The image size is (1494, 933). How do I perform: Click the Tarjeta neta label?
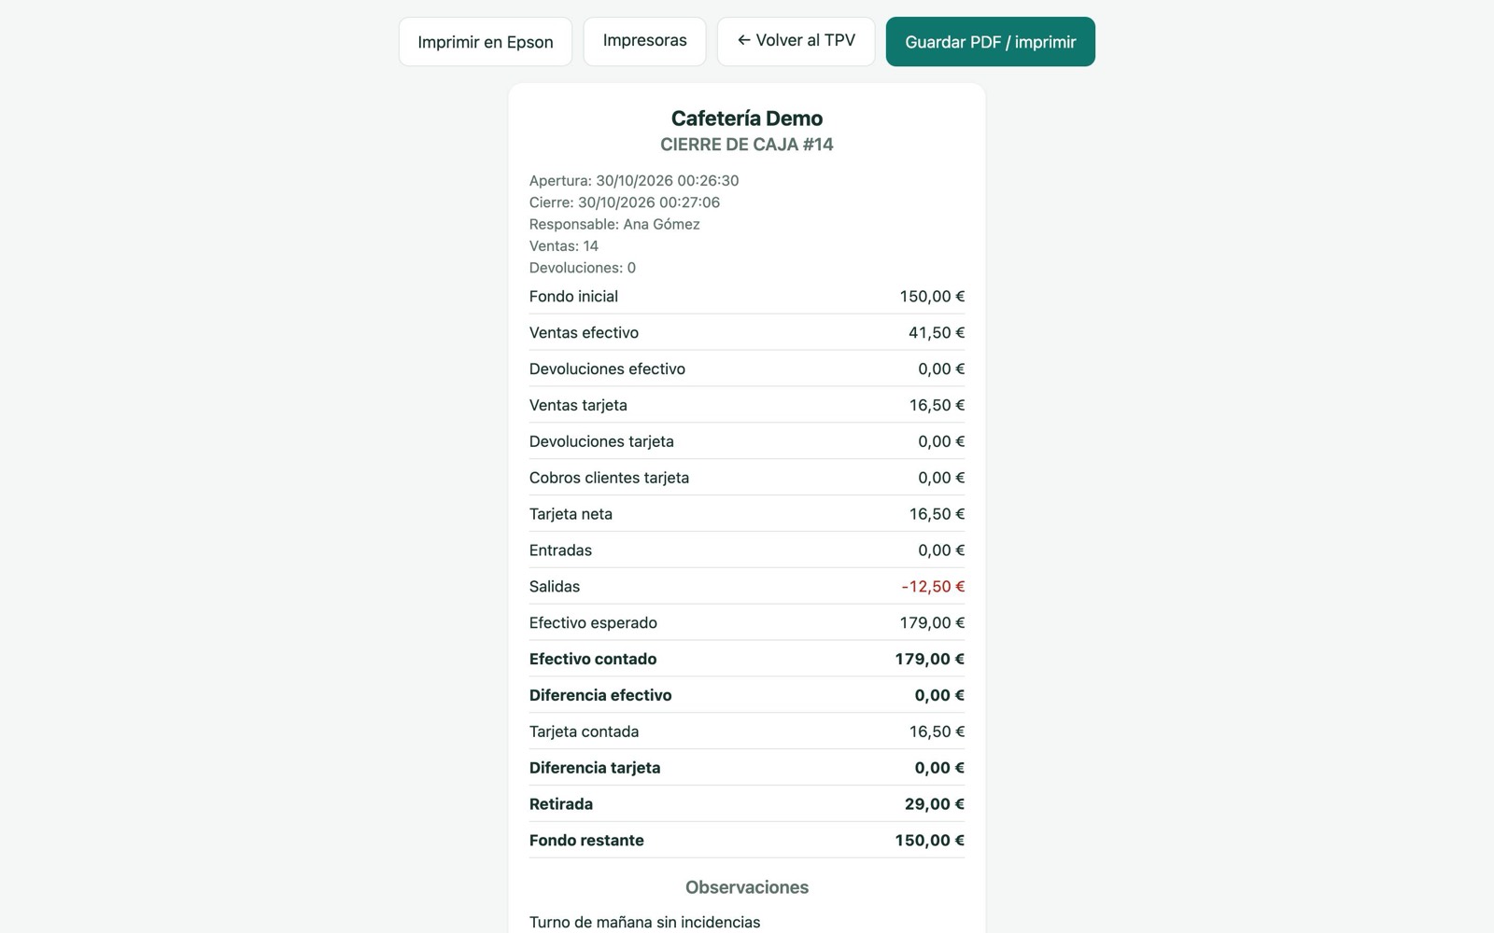pyautogui.click(x=571, y=514)
